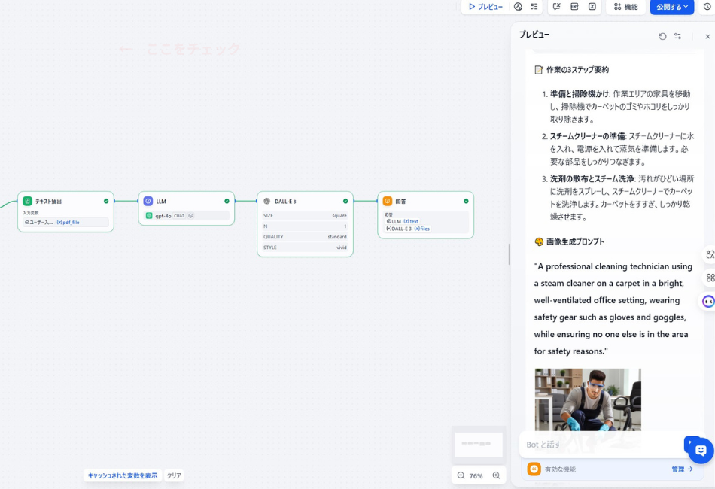This screenshot has width=715, height=489.
Task: Open version history from the top-right clock icon
Action: 707,7
